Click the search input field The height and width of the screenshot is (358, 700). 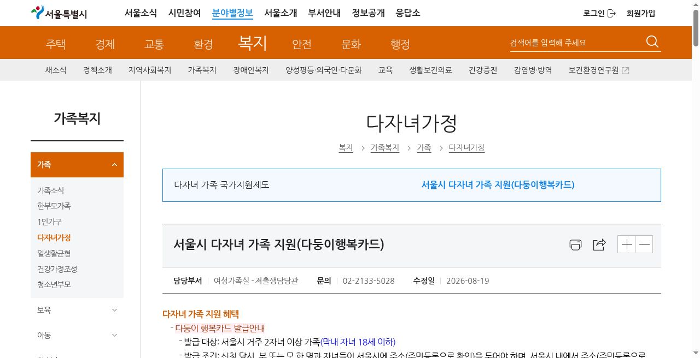575,43
